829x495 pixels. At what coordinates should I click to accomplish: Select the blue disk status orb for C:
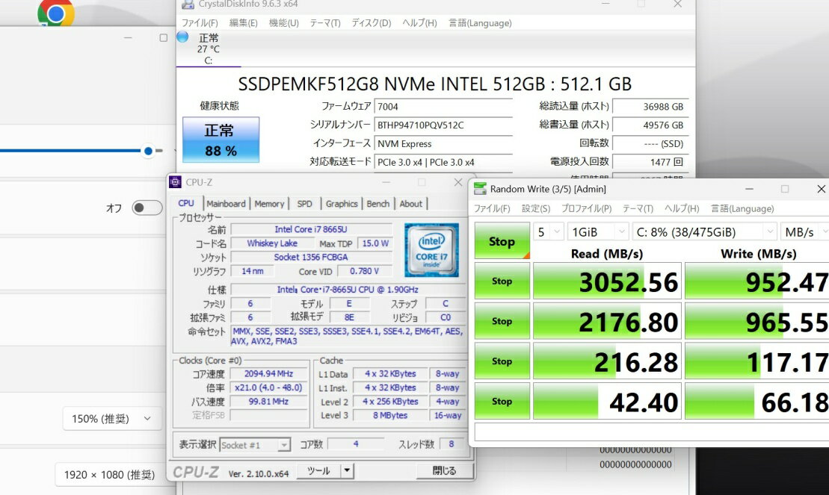(182, 37)
